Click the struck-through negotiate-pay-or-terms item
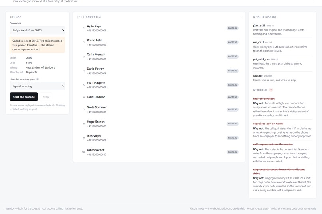The height and width of the screenshot is (214, 322). pos(268,124)
